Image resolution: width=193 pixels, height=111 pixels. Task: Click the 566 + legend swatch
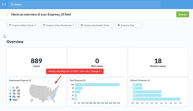[10, 100]
